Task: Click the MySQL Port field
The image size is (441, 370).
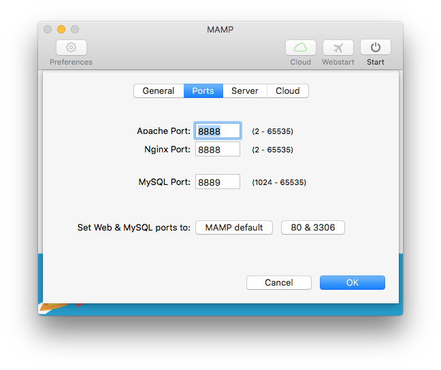Action: tap(218, 182)
